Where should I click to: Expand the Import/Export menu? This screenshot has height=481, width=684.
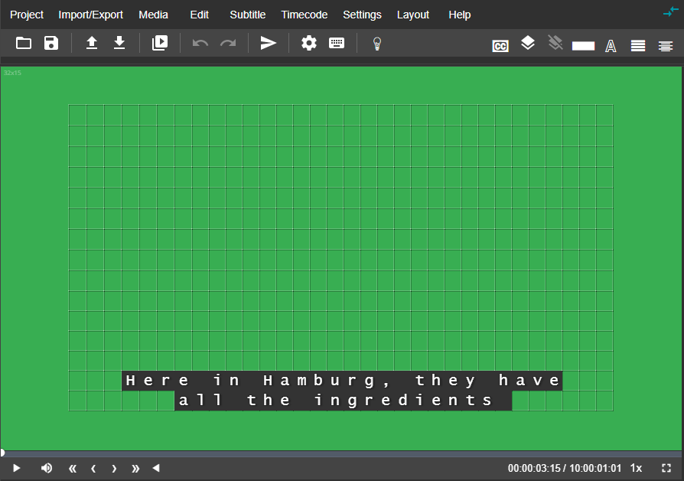point(91,15)
